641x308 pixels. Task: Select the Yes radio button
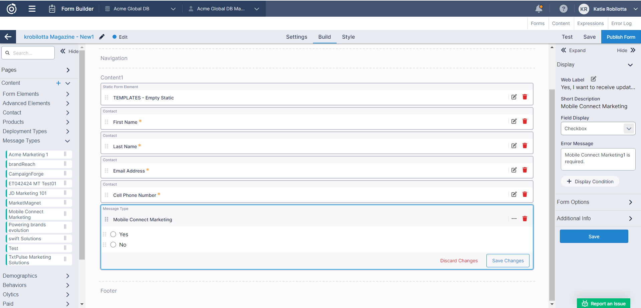pyautogui.click(x=113, y=234)
